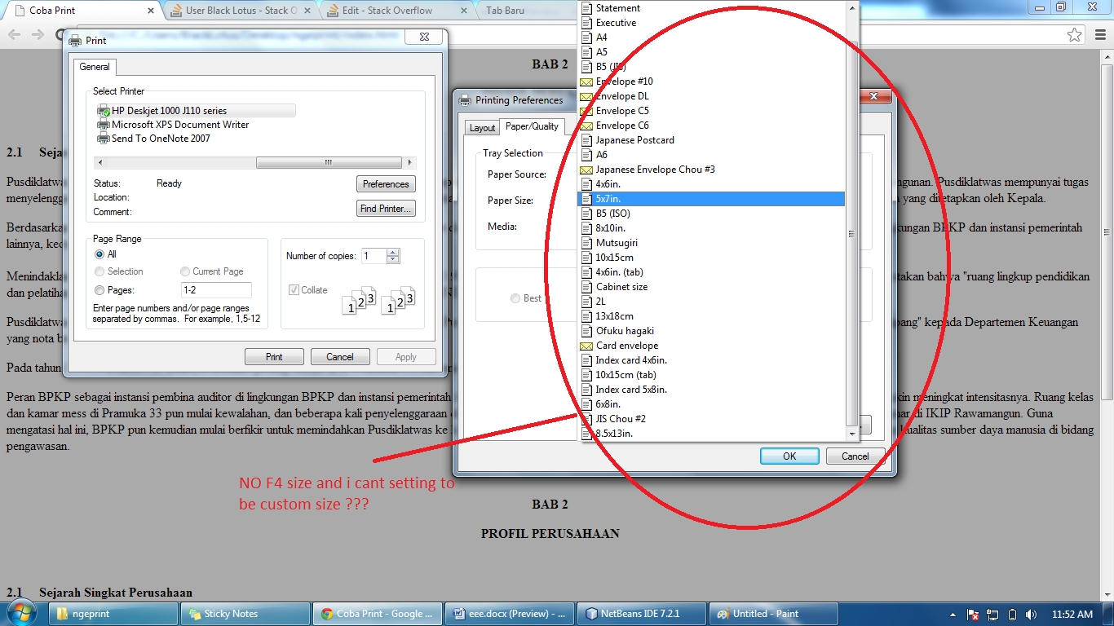Increase number of copies with up arrow
This screenshot has width=1114, height=626.
393,252
